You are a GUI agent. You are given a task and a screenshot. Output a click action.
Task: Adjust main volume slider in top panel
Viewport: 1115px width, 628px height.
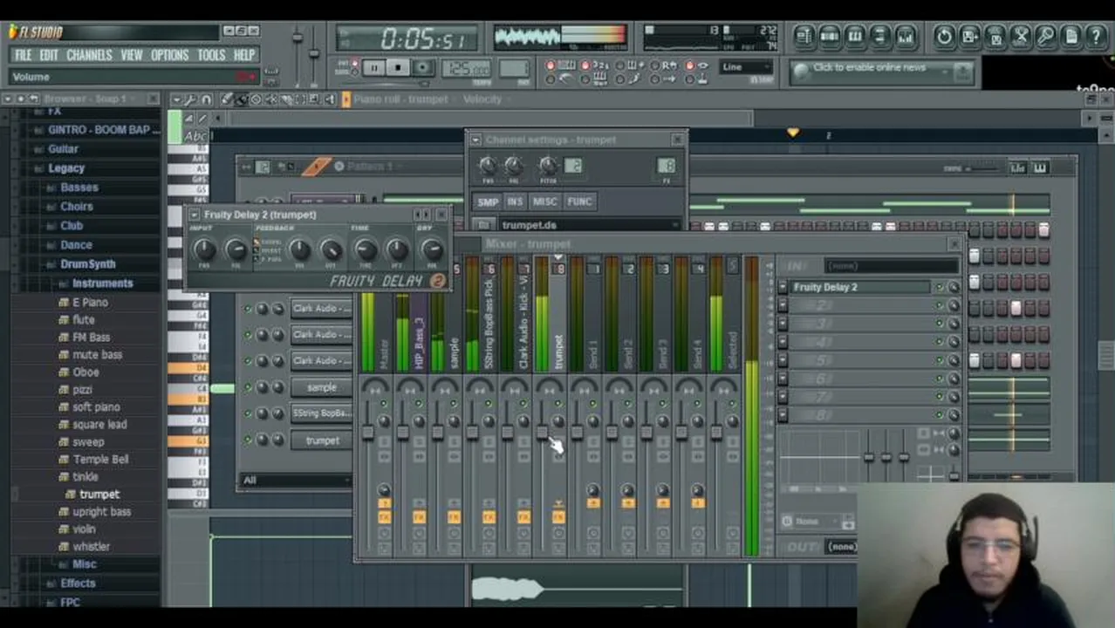pos(298,39)
